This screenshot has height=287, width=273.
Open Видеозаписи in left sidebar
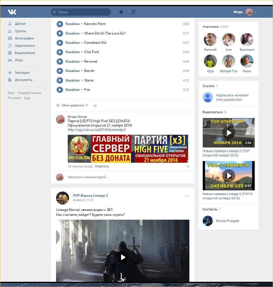pyautogui.click(x=25, y=53)
